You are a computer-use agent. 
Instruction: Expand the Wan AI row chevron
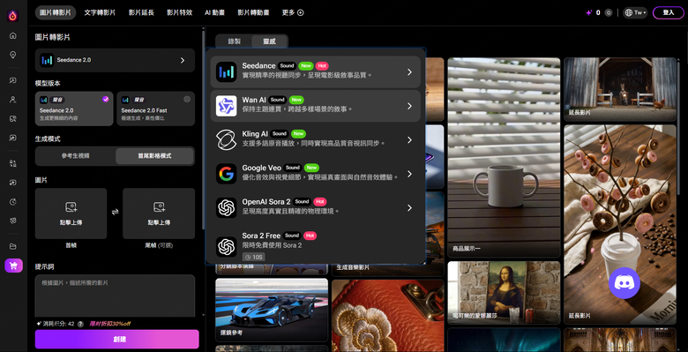pyautogui.click(x=409, y=106)
